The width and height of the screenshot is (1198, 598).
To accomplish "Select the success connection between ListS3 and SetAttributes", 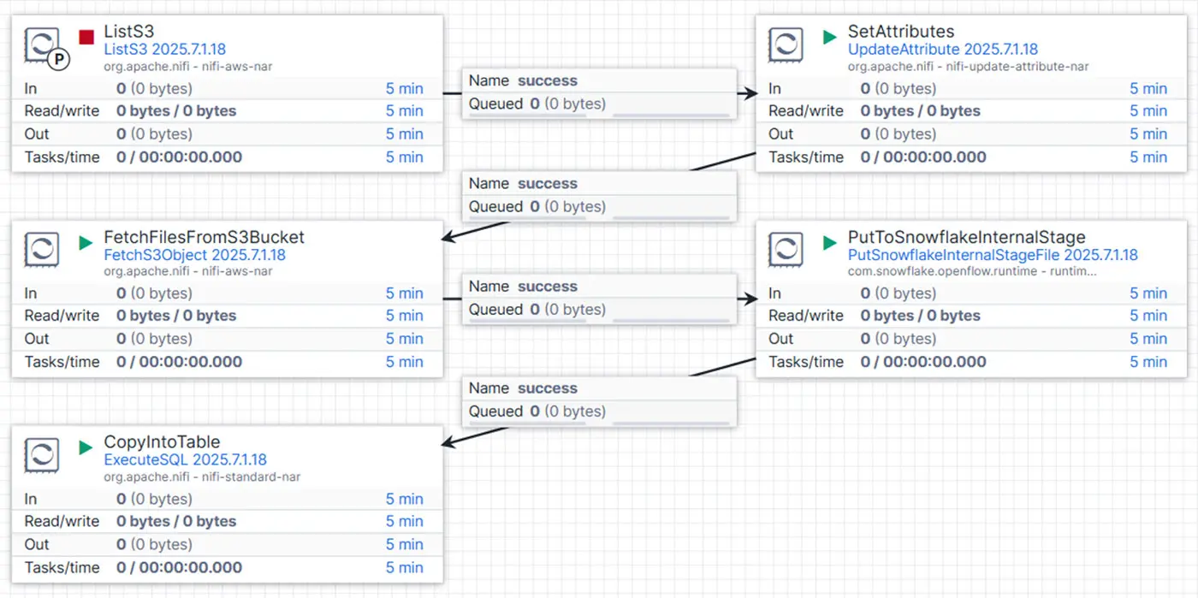I will 599,92.
